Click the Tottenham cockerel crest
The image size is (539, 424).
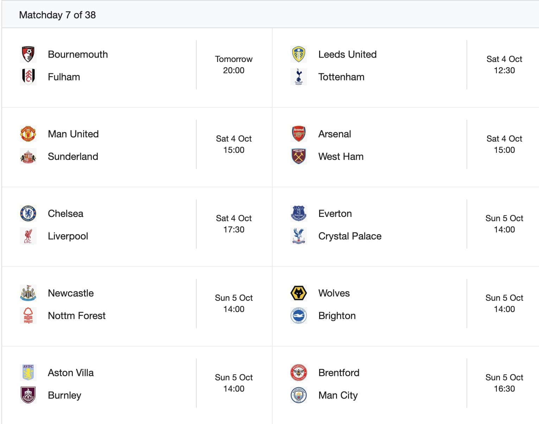point(299,77)
